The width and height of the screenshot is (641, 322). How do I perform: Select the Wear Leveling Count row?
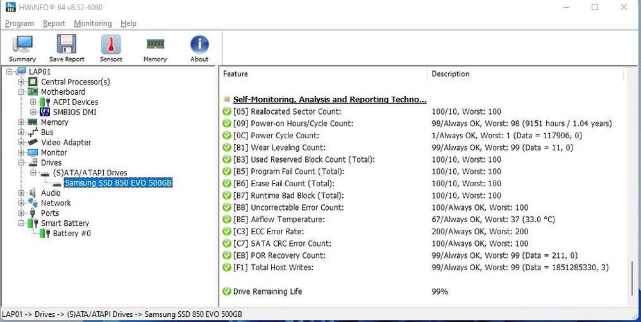coord(398,147)
